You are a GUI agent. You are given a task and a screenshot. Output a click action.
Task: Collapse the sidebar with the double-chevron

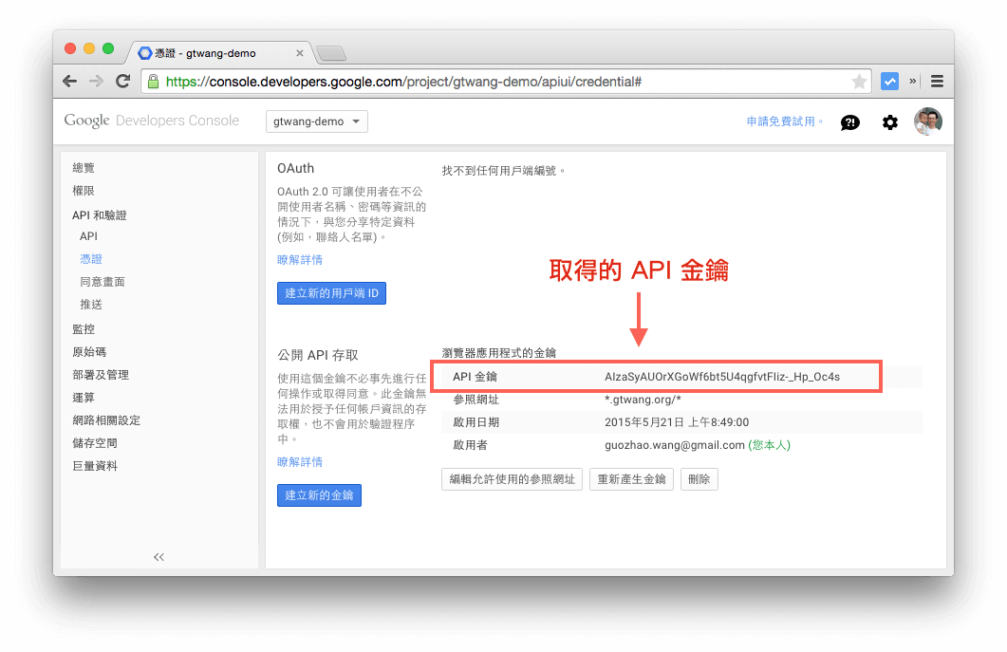159,557
